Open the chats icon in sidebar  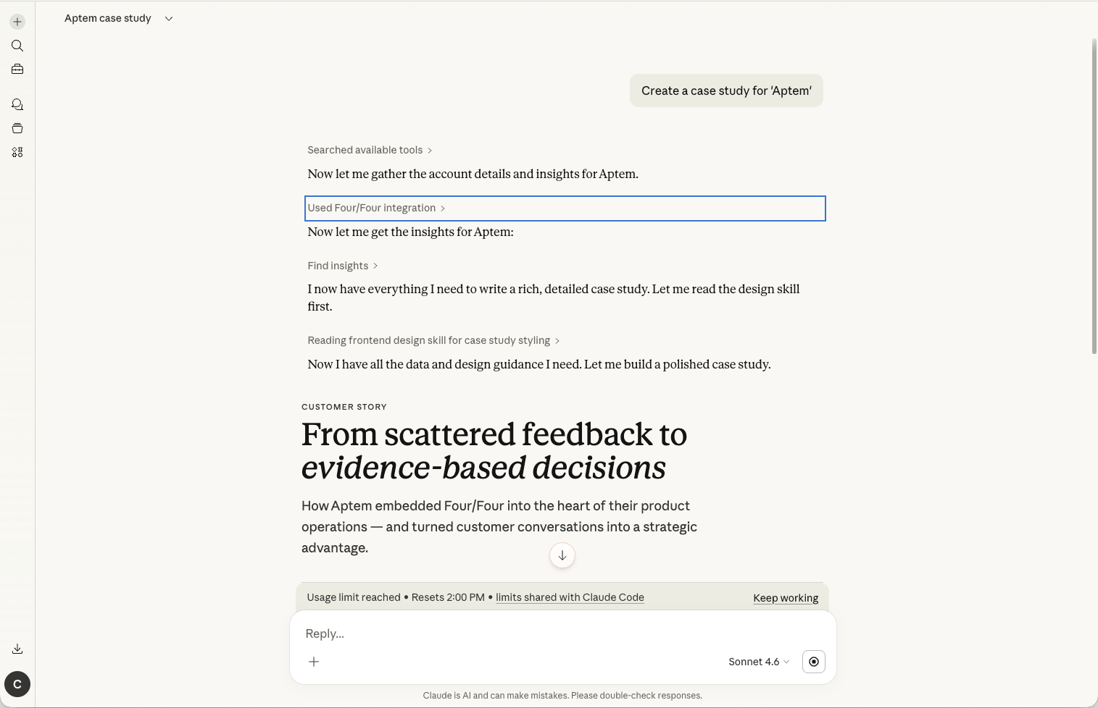tap(17, 105)
